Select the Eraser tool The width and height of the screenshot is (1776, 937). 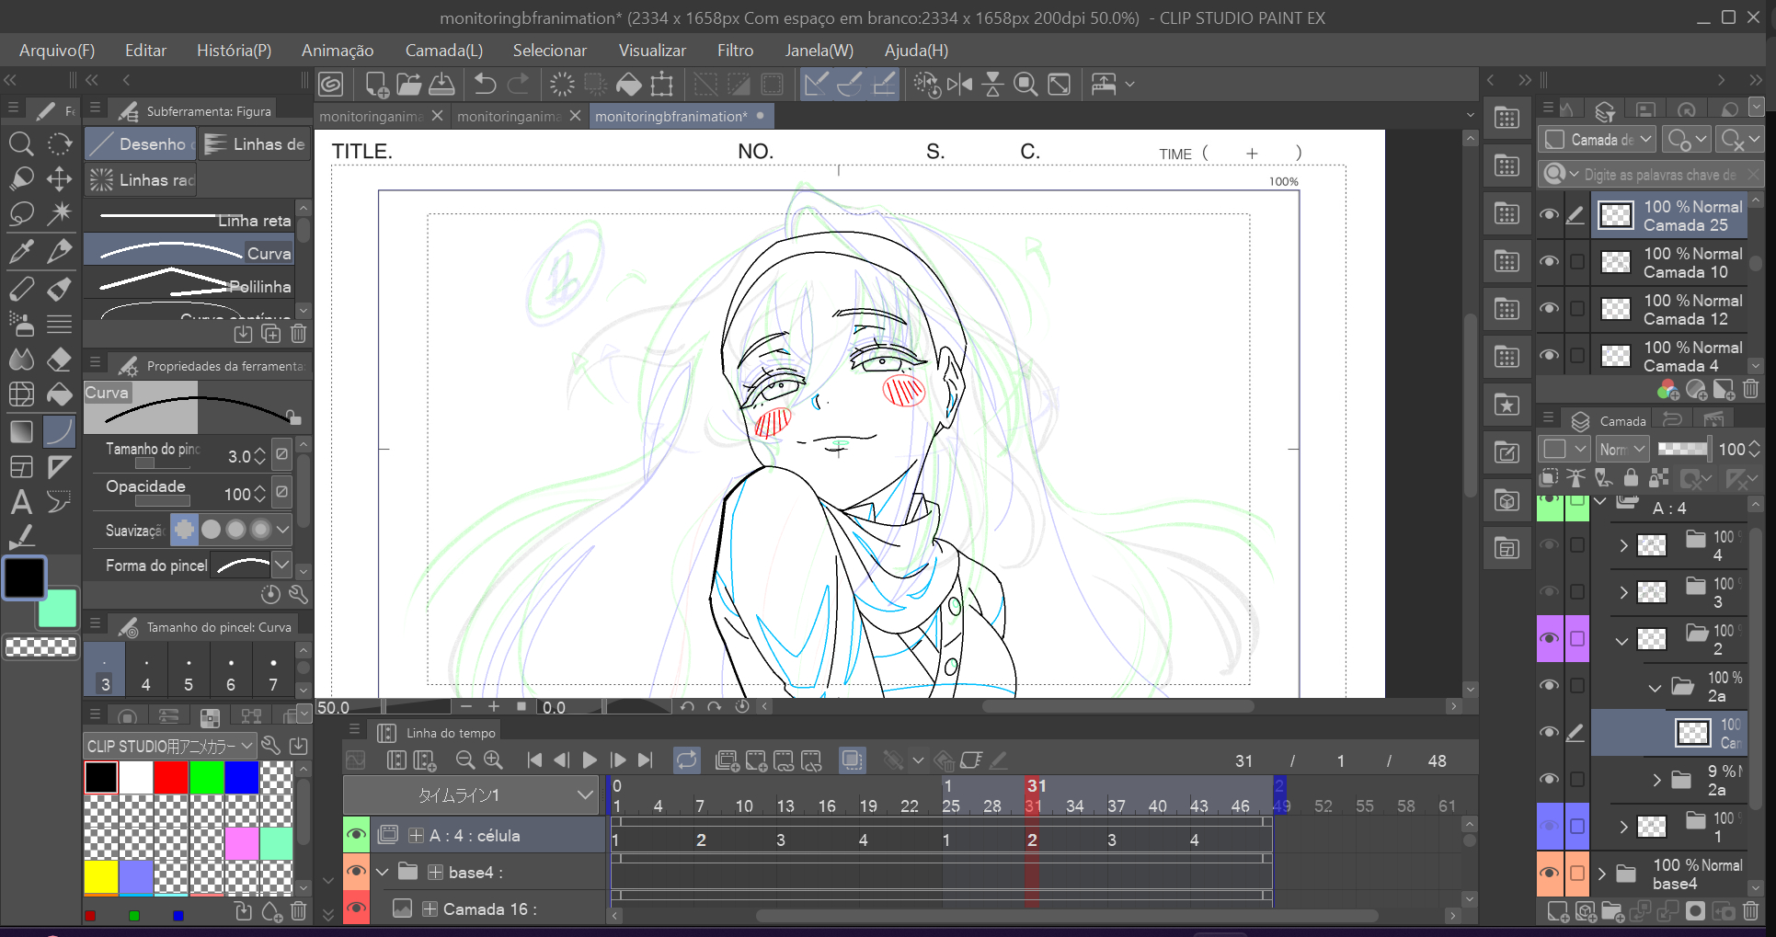59,359
